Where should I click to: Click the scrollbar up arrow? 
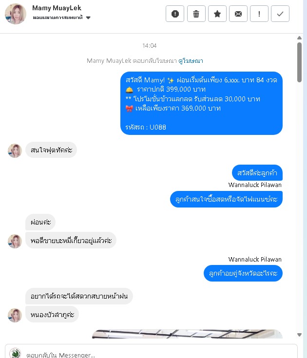click(300, 38)
